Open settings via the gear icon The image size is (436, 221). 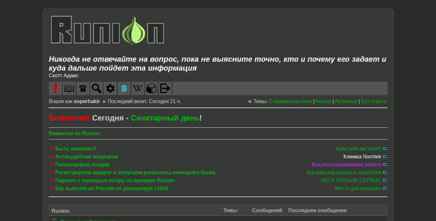(x=110, y=89)
